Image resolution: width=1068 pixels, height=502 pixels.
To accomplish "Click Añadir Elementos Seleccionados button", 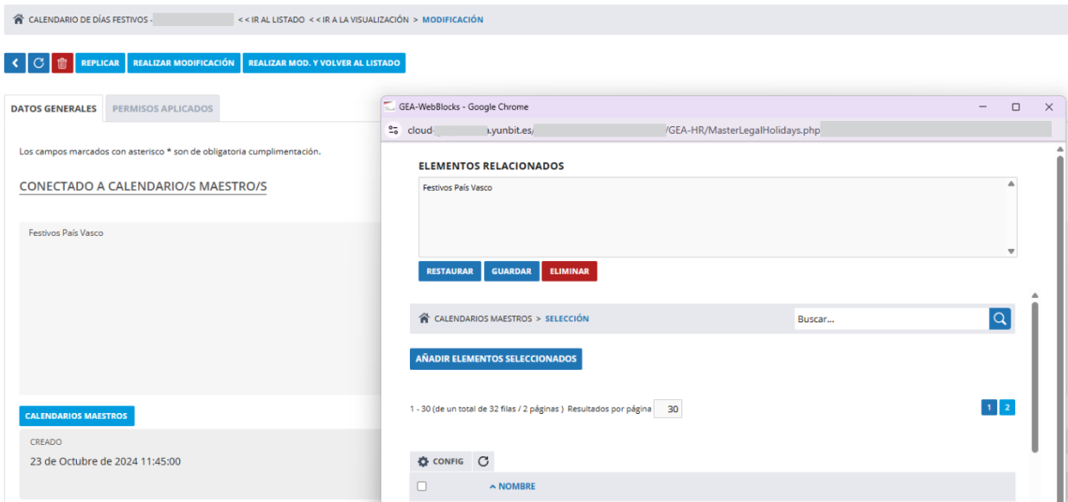I will 496,359.
